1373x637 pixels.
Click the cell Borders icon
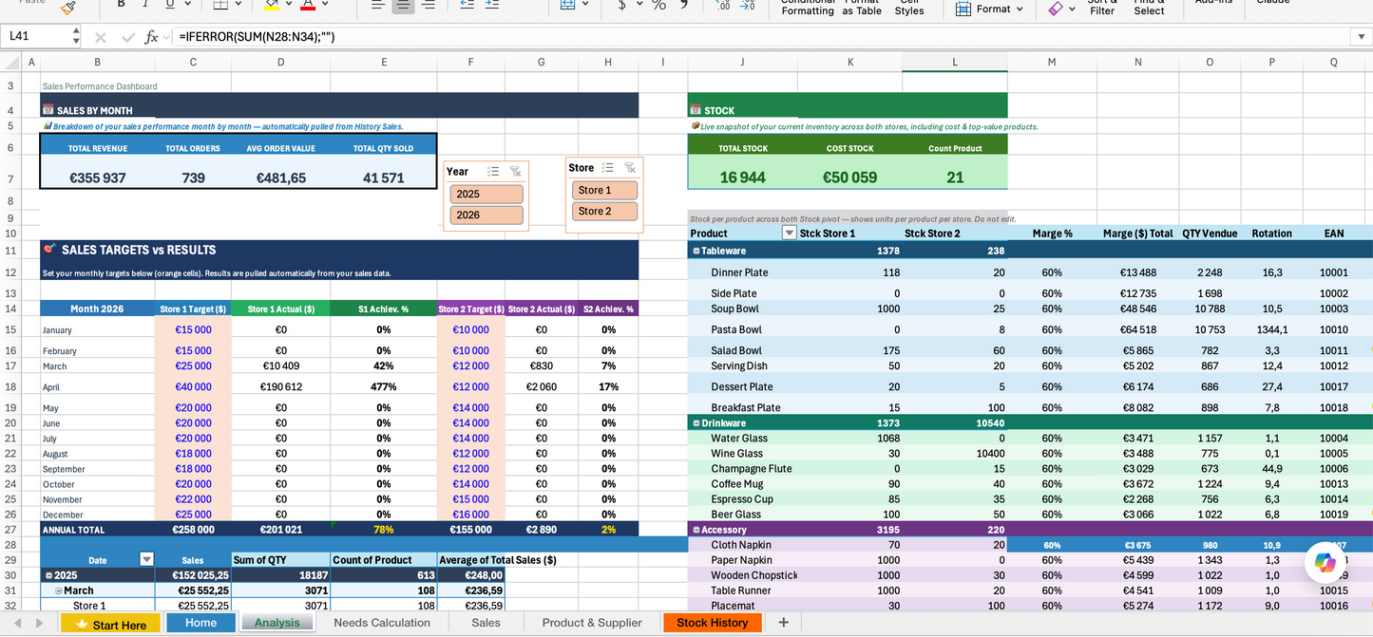219,5
